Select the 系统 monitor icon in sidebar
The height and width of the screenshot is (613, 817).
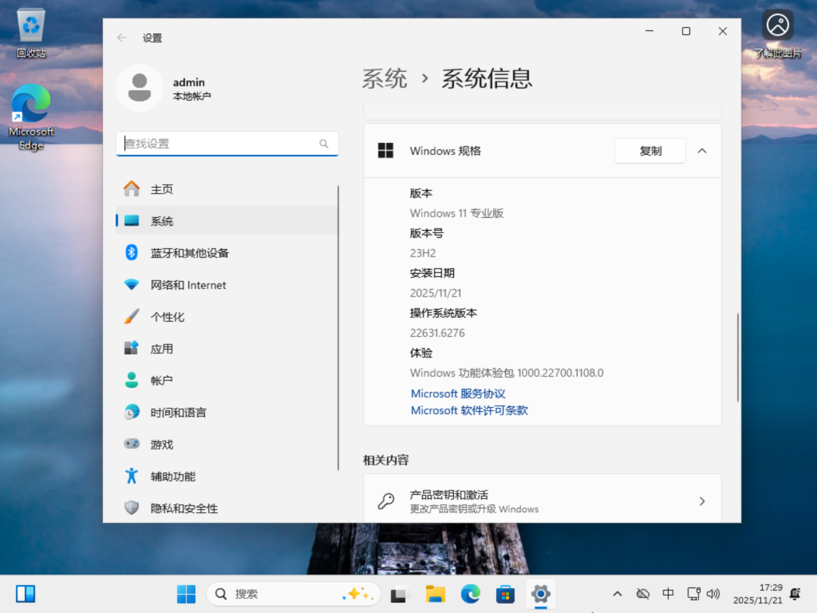[x=132, y=220]
